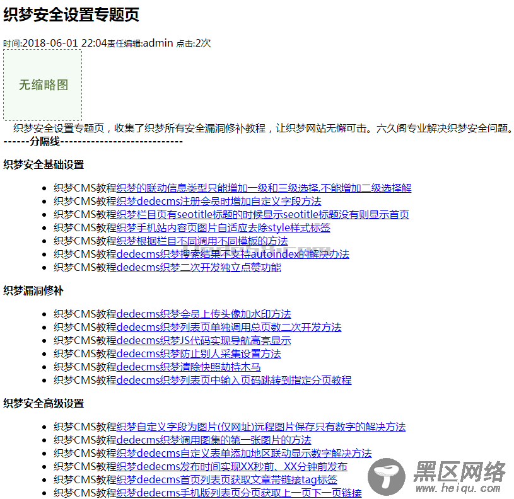Open link dedecms织梦防止别人采集设置方法
514x499 pixels.
(x=199, y=353)
